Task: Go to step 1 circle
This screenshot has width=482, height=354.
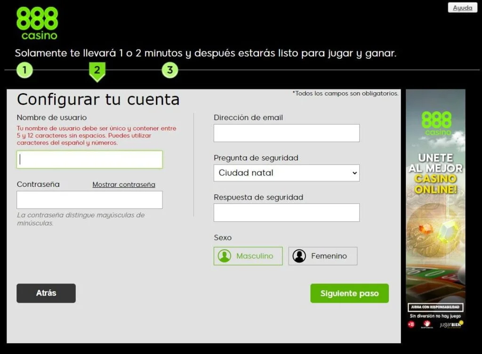Action: pos(24,71)
